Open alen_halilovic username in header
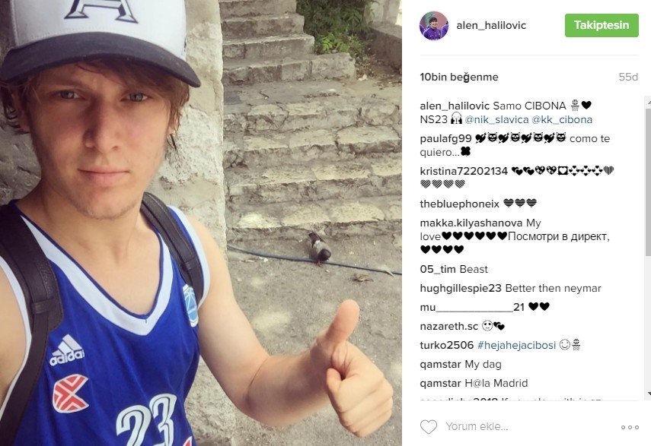The height and width of the screenshot is (446, 651). [491, 25]
